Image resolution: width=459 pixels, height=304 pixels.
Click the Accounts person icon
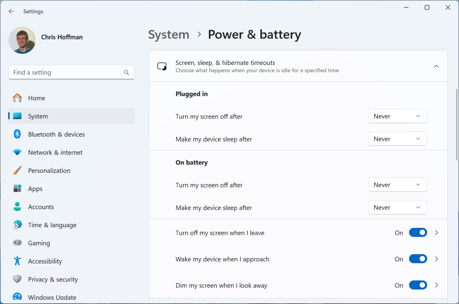[x=17, y=207]
